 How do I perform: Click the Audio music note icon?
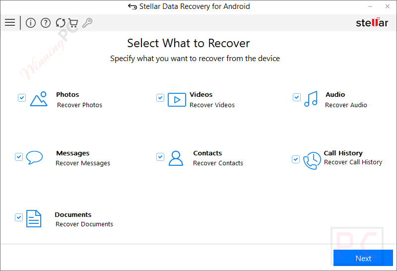pyautogui.click(x=311, y=99)
